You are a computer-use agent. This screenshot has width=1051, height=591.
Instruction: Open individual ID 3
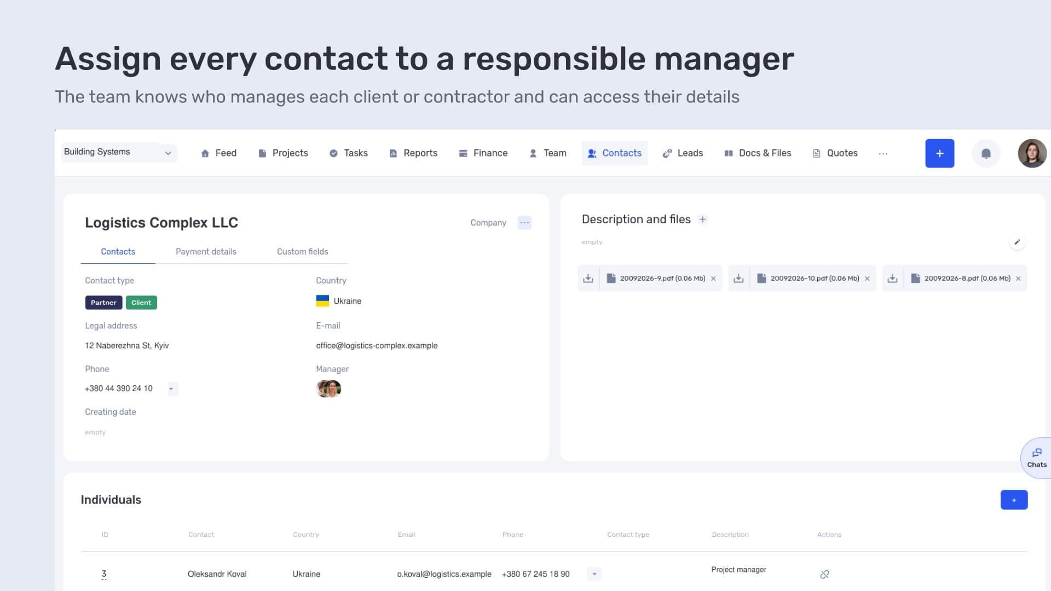pos(103,574)
